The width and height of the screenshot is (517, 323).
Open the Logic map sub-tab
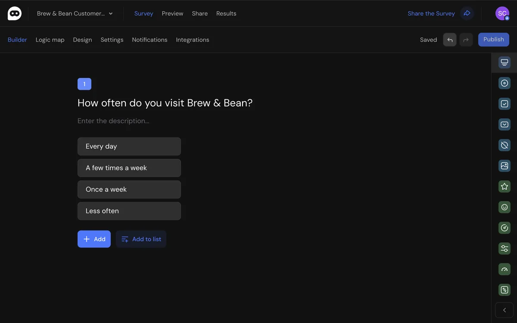(50, 40)
